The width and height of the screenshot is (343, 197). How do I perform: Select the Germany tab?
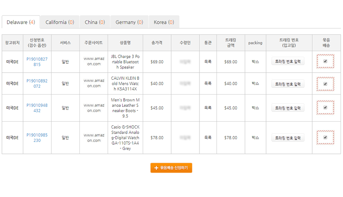coord(129,22)
